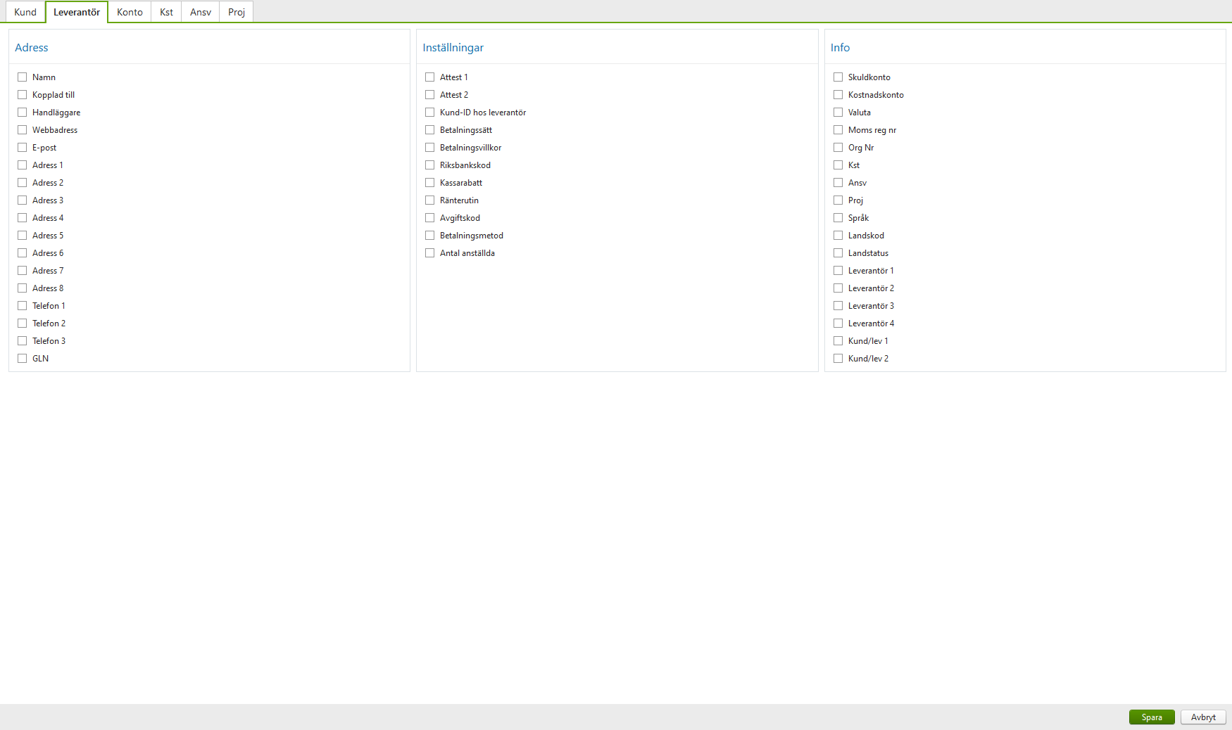
Task: Check the Webbadress option
Action: click(22, 129)
